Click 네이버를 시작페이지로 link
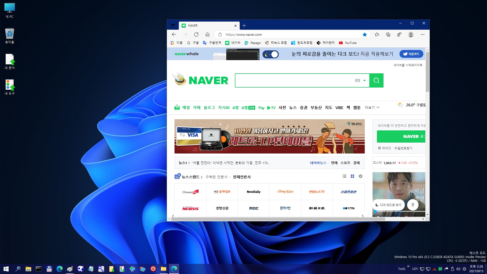The height and width of the screenshot is (274, 487). click(x=408, y=65)
